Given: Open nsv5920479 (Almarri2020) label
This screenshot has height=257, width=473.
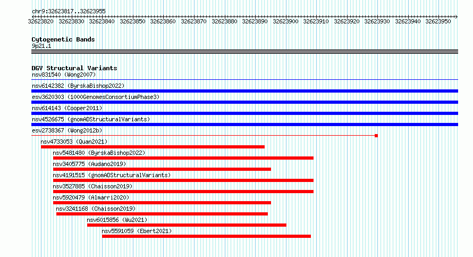Looking at the screenshot, I should coord(91,197).
